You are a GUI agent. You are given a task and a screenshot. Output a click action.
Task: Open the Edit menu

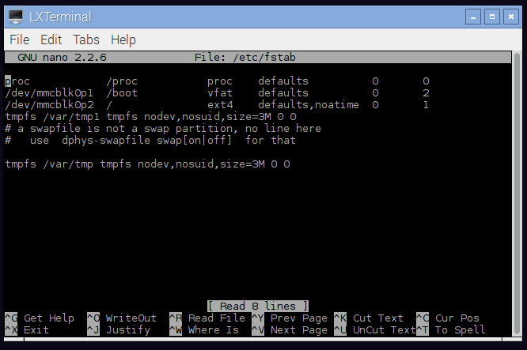pyautogui.click(x=51, y=40)
